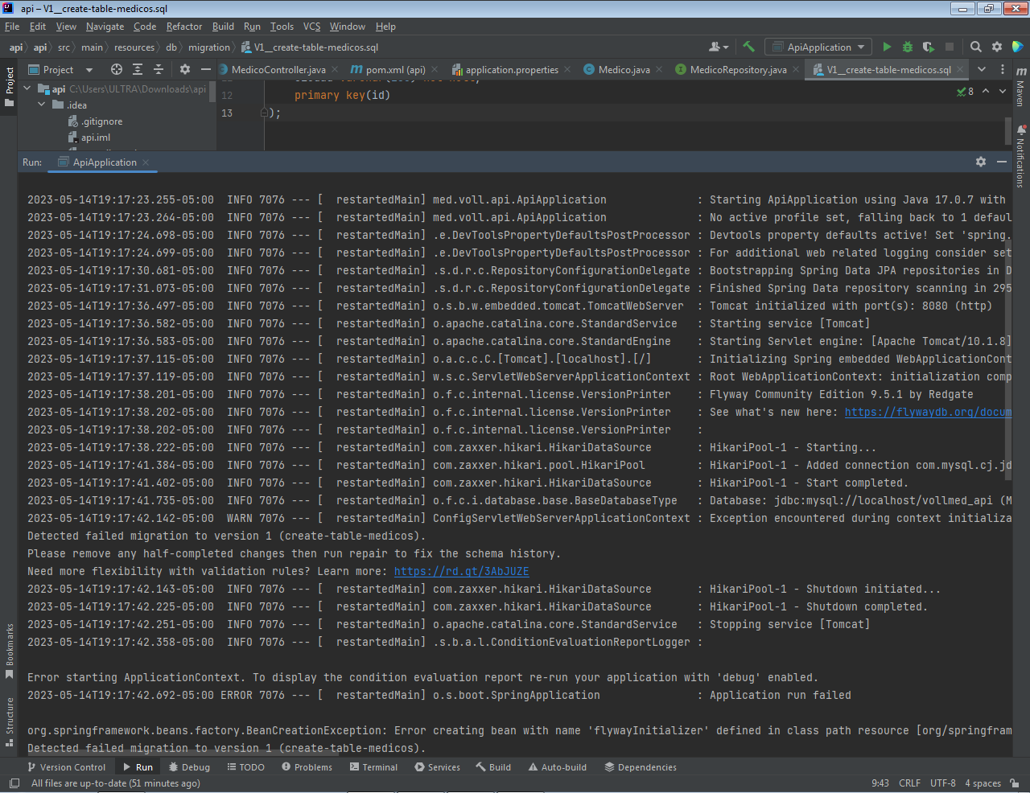
Task: Open editor tab actions three-dot menu
Action: pyautogui.click(x=1003, y=69)
